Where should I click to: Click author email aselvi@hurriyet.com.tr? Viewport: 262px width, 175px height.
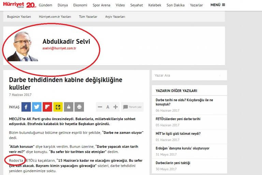coord(59,48)
